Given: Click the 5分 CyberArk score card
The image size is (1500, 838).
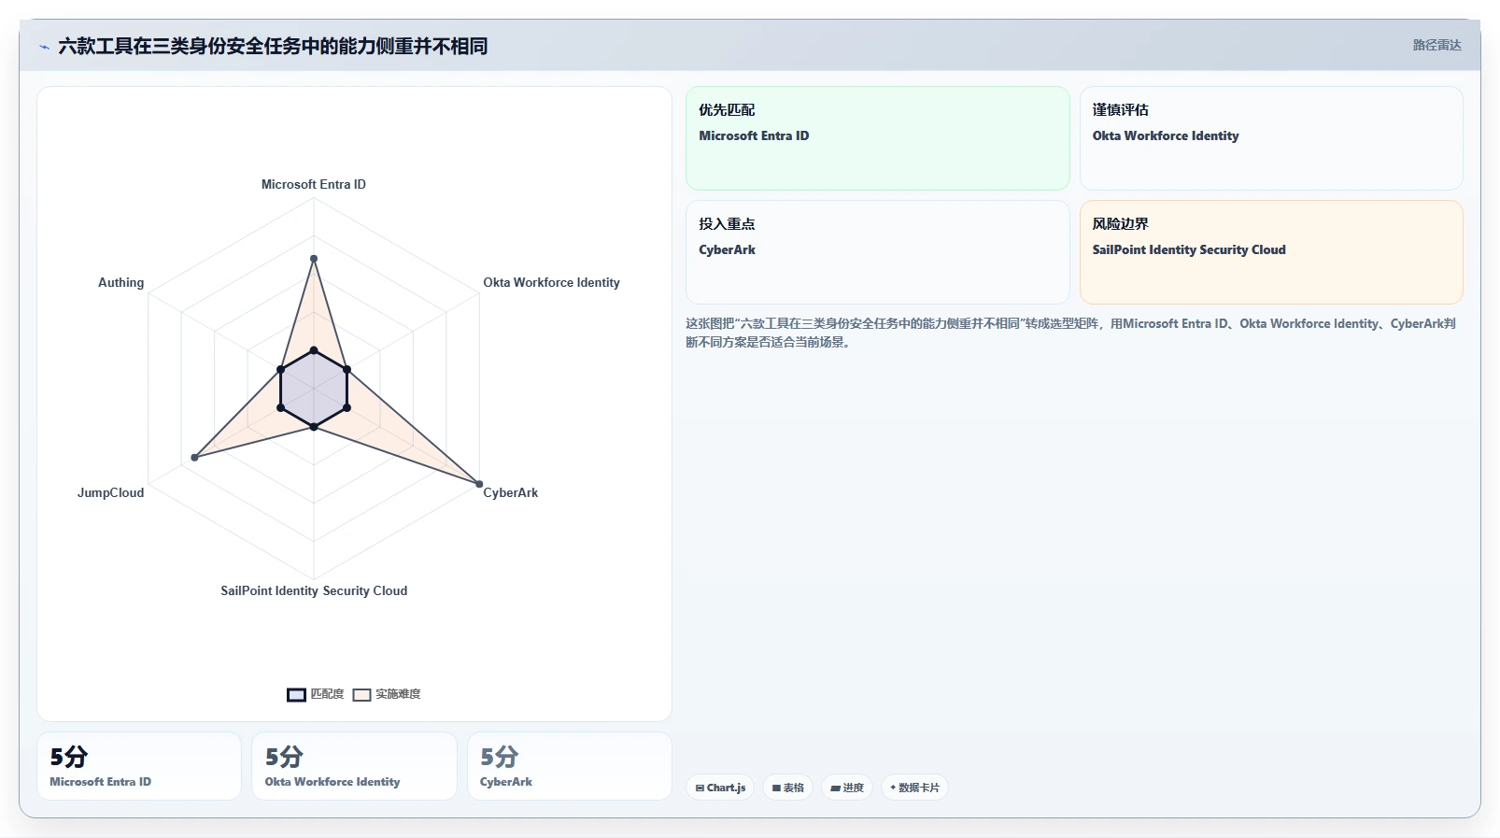Looking at the screenshot, I should (570, 766).
